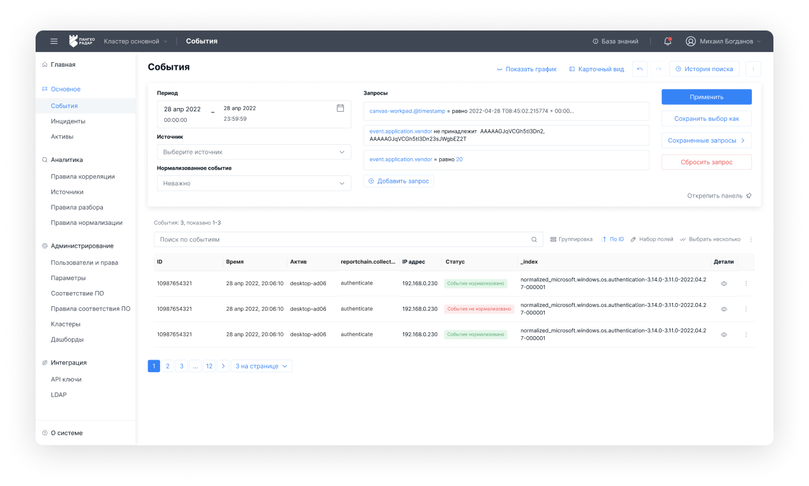Click the Поиск по событиям search field
The height and width of the screenshot is (486, 809).
click(x=342, y=240)
